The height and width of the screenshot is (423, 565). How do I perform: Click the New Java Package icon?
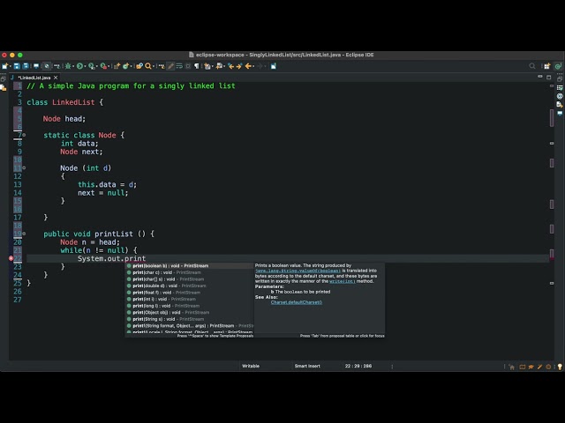(x=117, y=66)
